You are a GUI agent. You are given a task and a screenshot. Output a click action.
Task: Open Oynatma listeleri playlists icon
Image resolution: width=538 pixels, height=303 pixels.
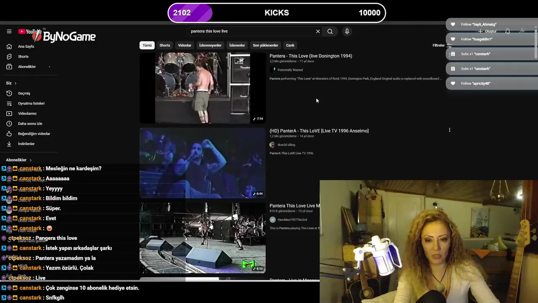pyautogui.click(x=9, y=103)
